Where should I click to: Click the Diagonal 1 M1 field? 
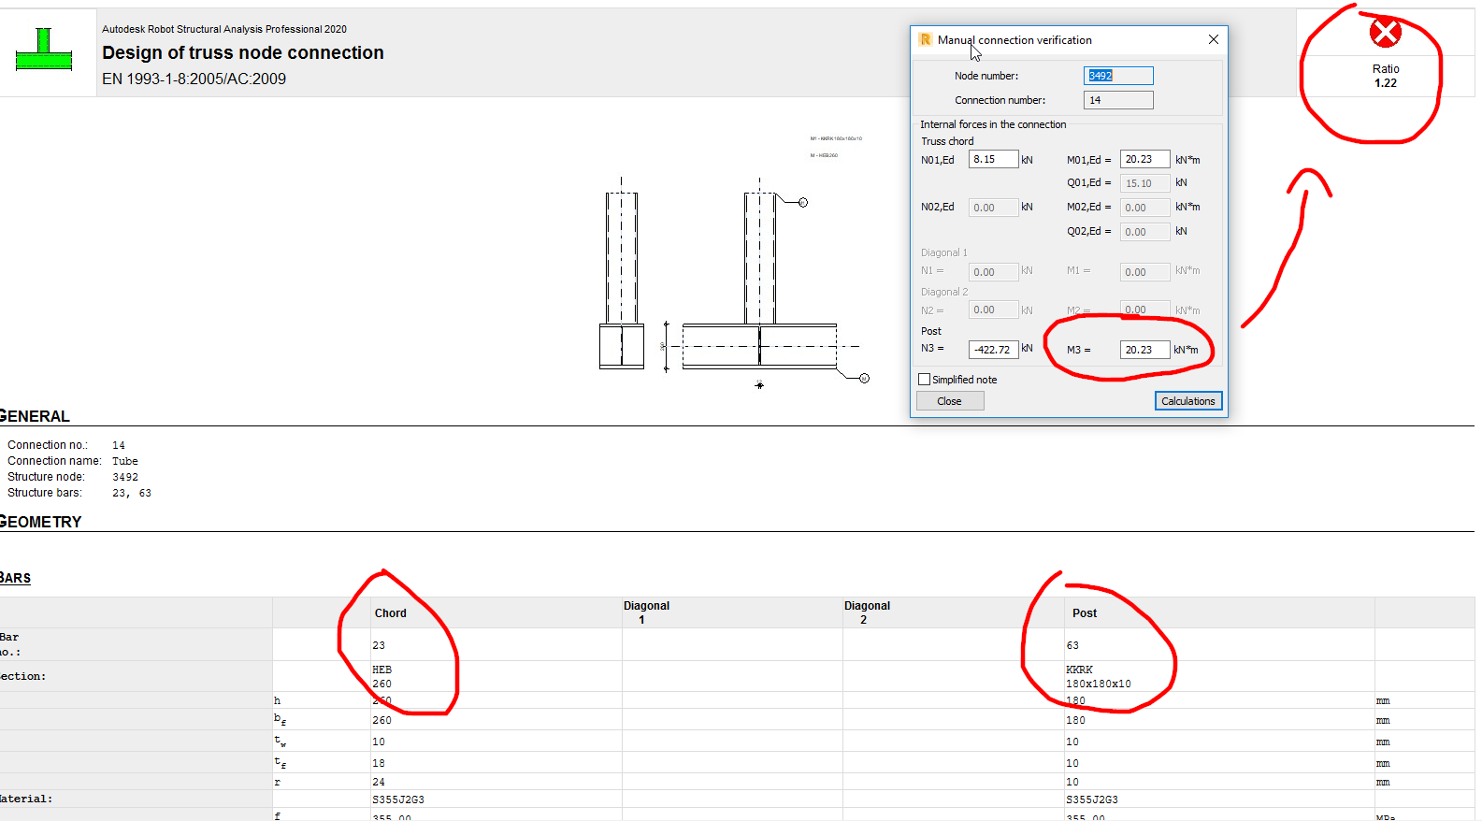(1144, 272)
